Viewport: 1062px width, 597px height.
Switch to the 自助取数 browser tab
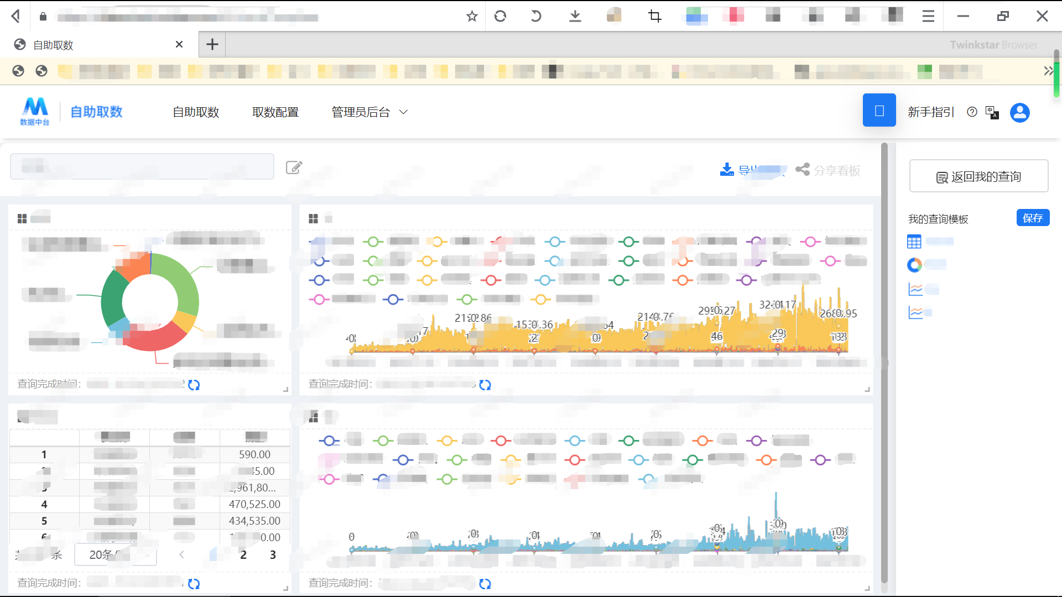pyautogui.click(x=100, y=45)
